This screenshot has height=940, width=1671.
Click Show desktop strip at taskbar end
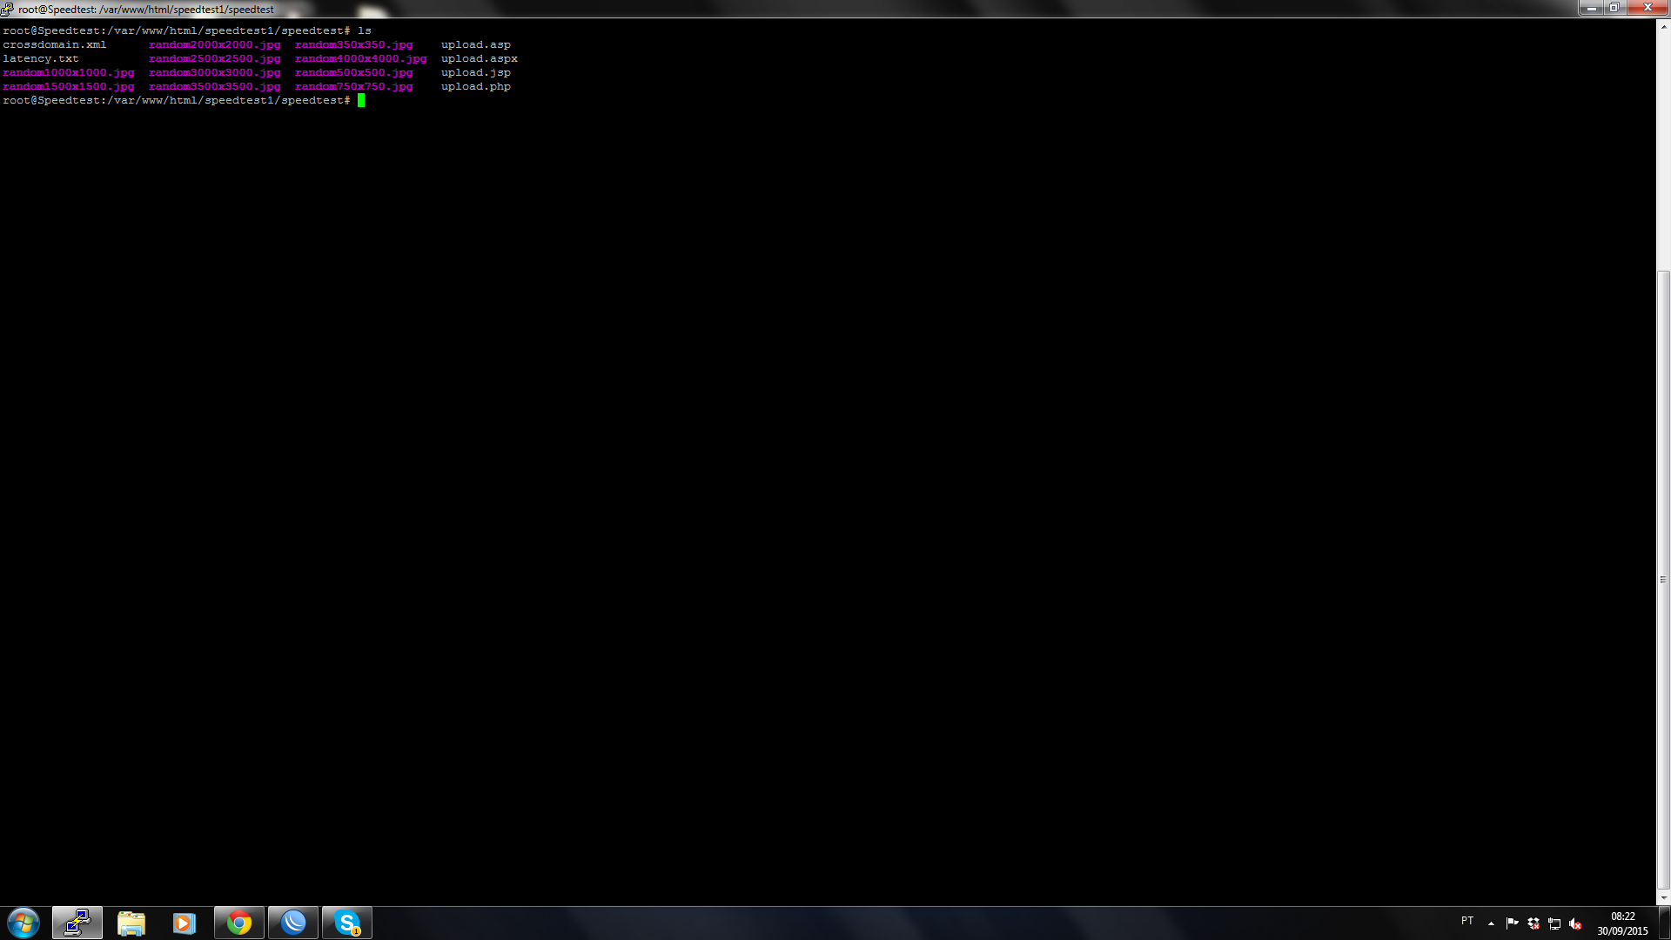(1665, 923)
